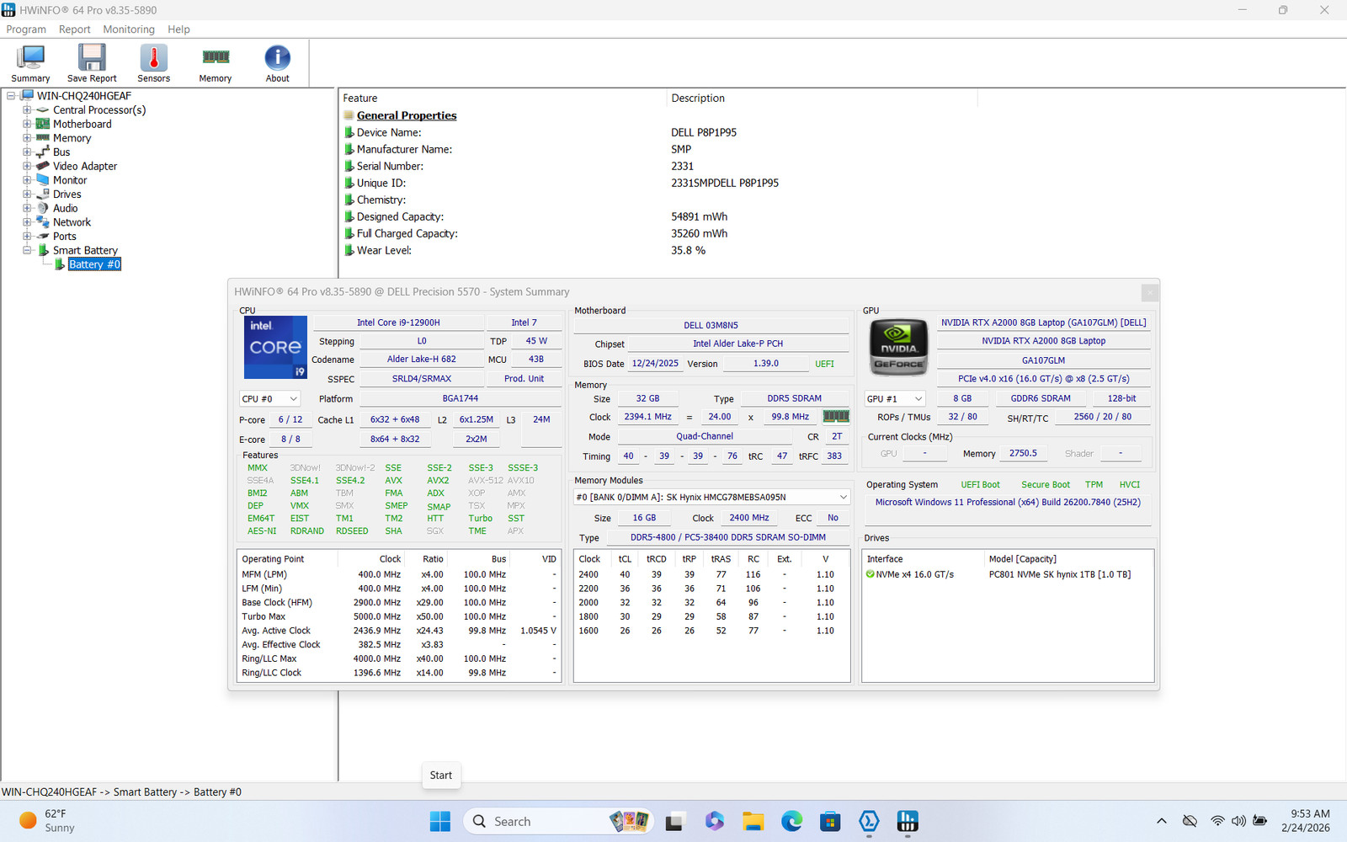Close the System Summary window
The image size is (1347, 842).
click(x=1150, y=292)
